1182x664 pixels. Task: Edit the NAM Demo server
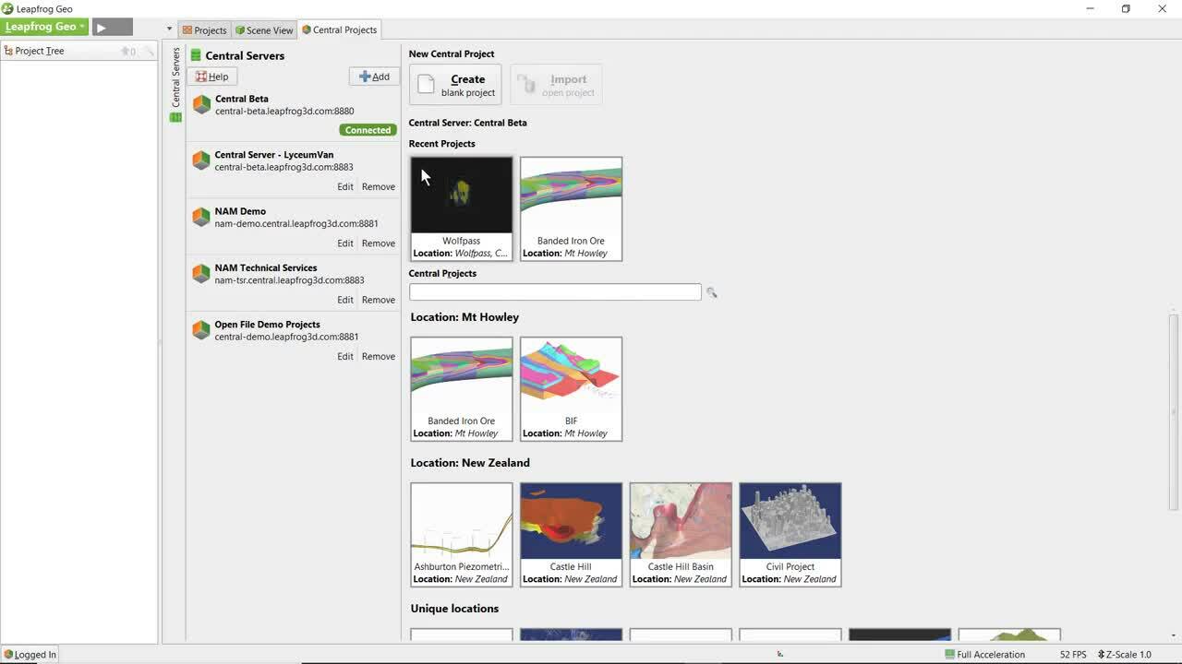(x=344, y=243)
